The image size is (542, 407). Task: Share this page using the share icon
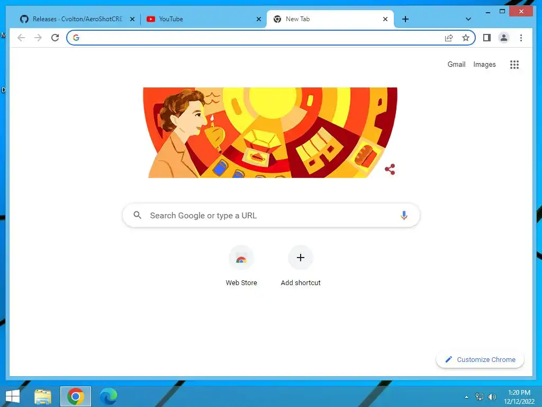pos(449,38)
